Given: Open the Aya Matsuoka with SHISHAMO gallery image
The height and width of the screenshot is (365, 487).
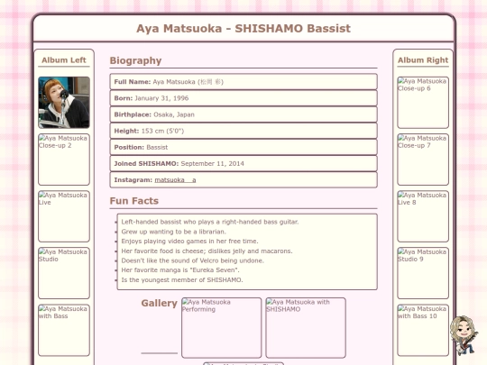Looking at the screenshot, I should [306, 328].
